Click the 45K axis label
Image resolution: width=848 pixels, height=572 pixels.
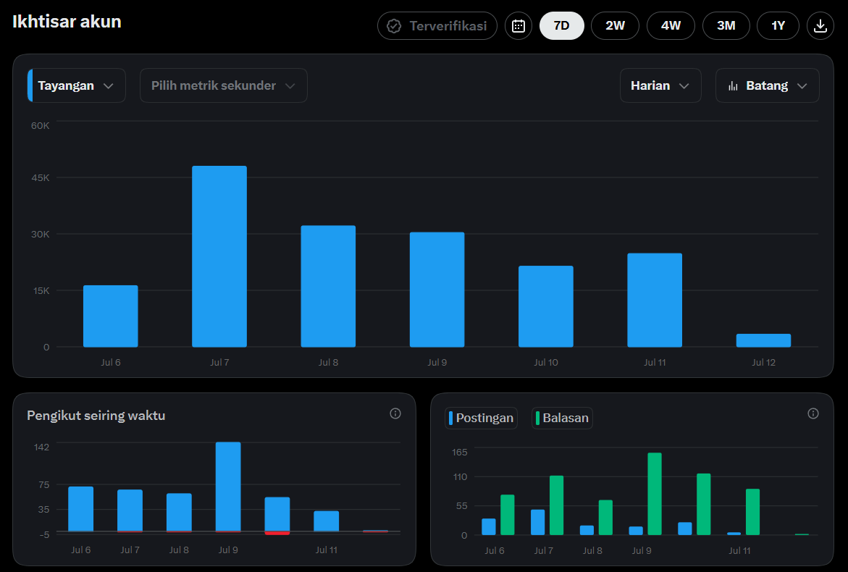click(x=40, y=177)
